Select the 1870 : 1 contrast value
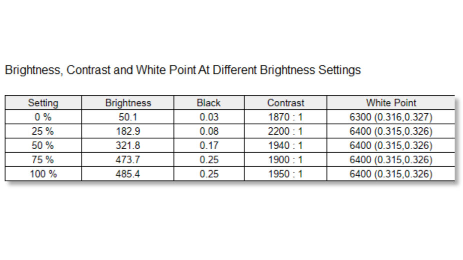 (285, 117)
